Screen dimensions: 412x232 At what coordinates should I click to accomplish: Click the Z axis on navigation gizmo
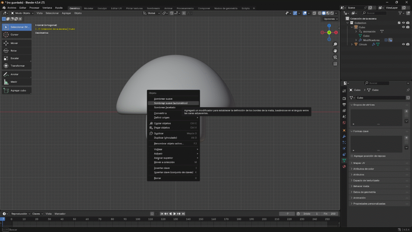[x=329, y=26]
